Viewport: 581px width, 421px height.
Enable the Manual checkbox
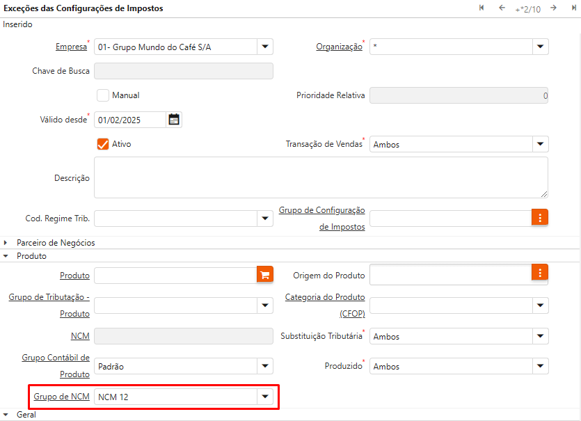click(x=103, y=95)
